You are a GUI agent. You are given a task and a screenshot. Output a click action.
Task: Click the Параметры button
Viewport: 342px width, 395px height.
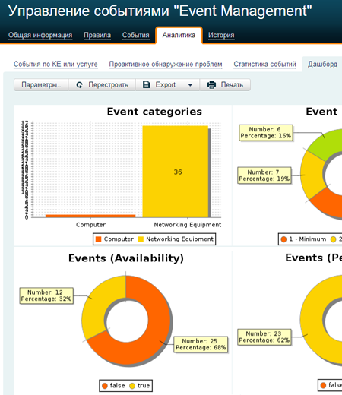click(41, 84)
